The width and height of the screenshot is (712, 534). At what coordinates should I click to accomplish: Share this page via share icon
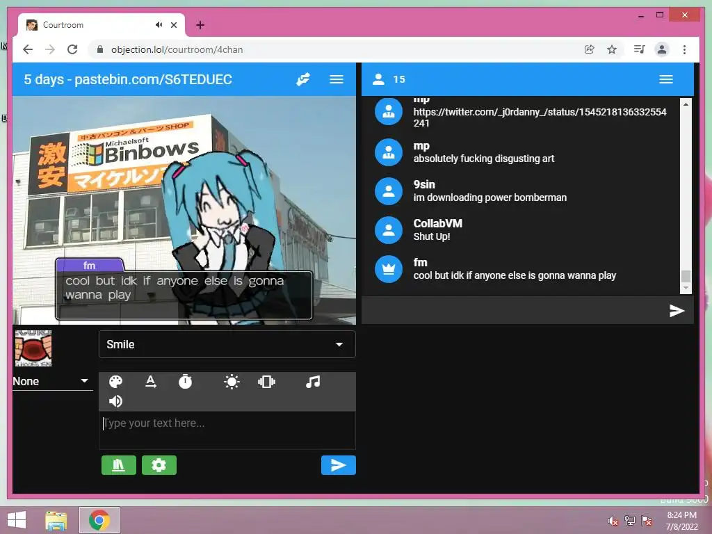(589, 49)
